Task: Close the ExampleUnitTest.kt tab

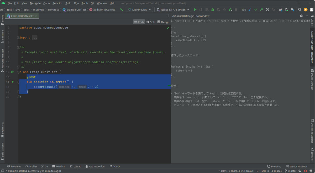Action: point(36,16)
